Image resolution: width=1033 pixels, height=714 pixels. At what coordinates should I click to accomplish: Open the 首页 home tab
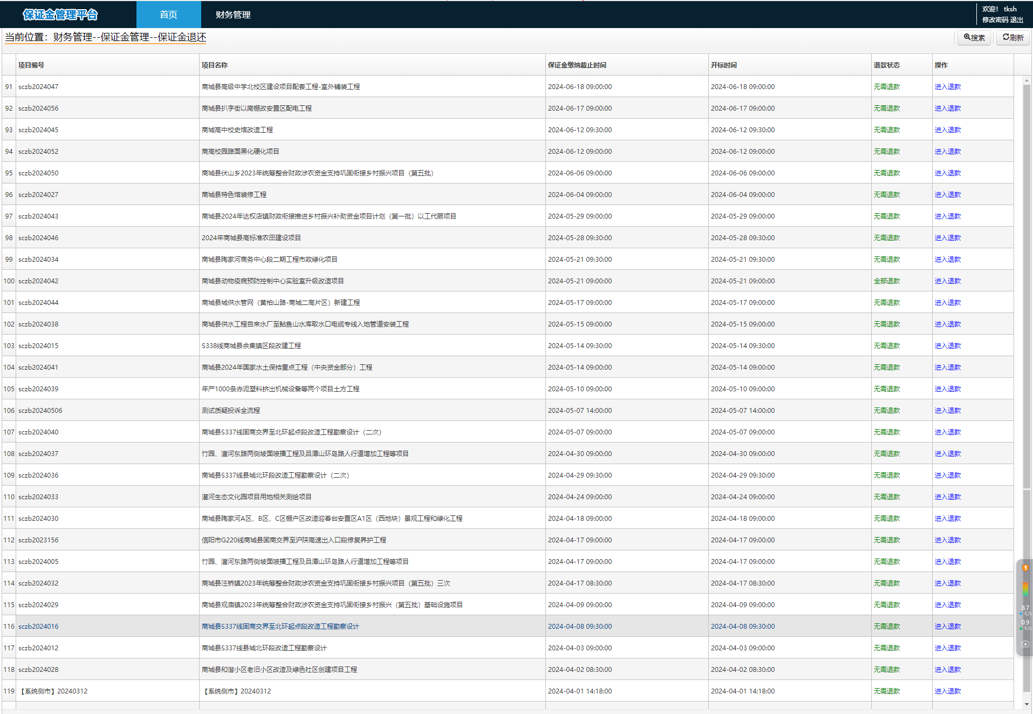pos(168,15)
